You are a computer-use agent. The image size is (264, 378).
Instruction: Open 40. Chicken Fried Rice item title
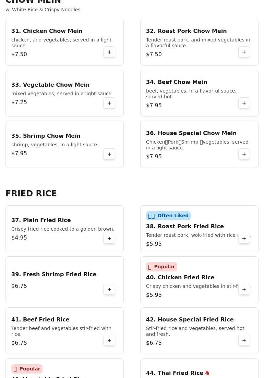(x=180, y=278)
